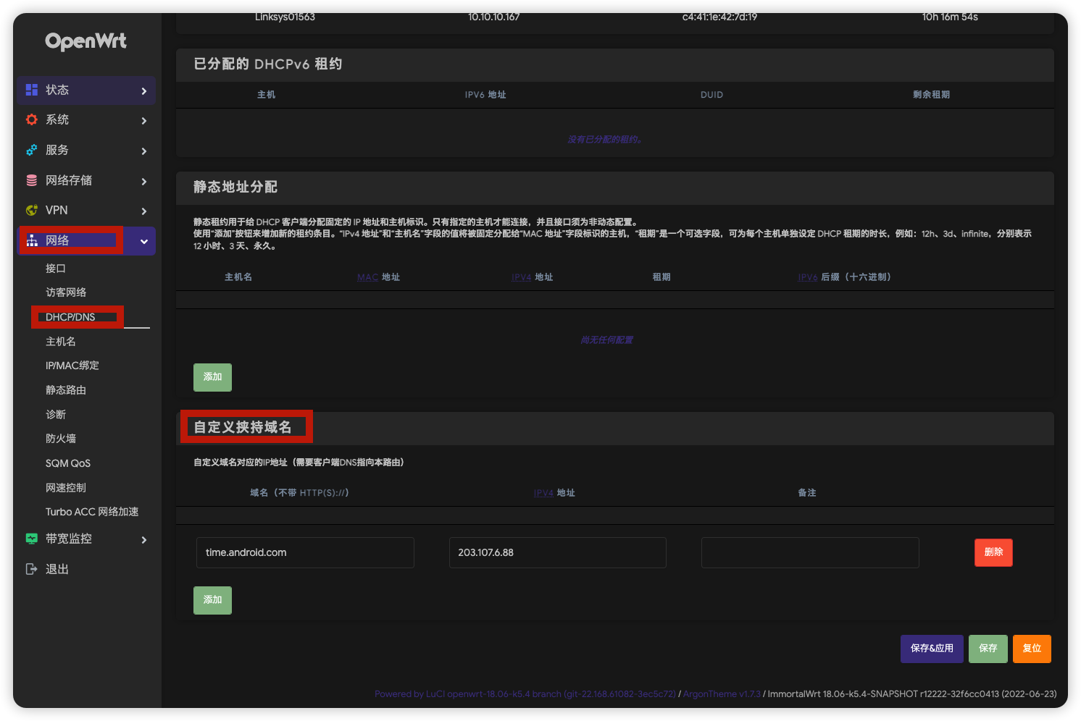Viewport: 1081px width, 721px height.
Task: Click the 系统 gear icon
Action: tap(32, 119)
